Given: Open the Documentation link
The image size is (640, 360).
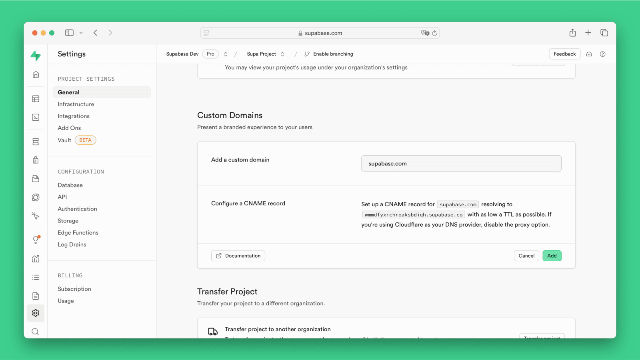Looking at the screenshot, I should pos(238,256).
